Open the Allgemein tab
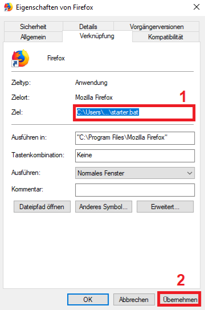 click(33, 37)
